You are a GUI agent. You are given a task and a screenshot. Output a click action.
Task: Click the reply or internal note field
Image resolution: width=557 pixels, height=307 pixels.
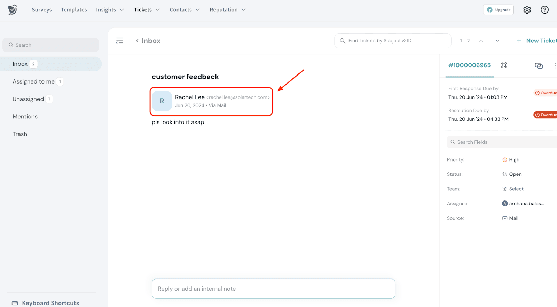coord(273,289)
